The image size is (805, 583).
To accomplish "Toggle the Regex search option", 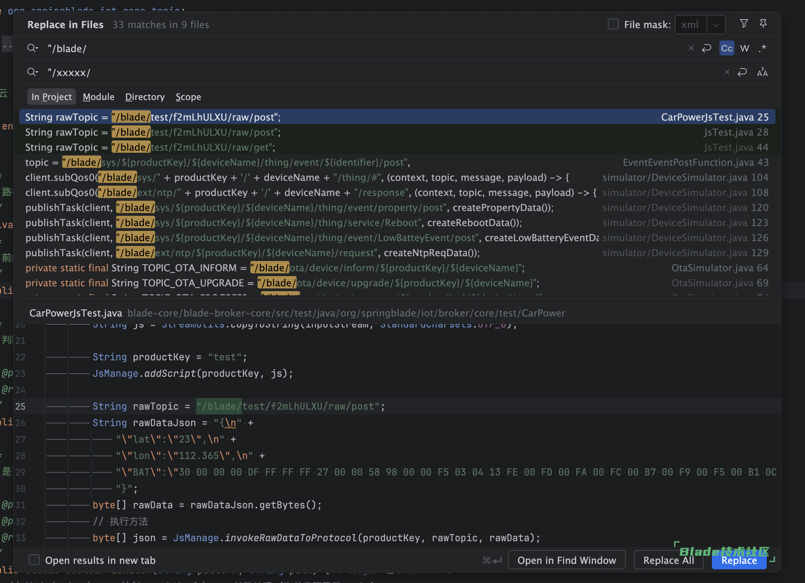I will [763, 48].
